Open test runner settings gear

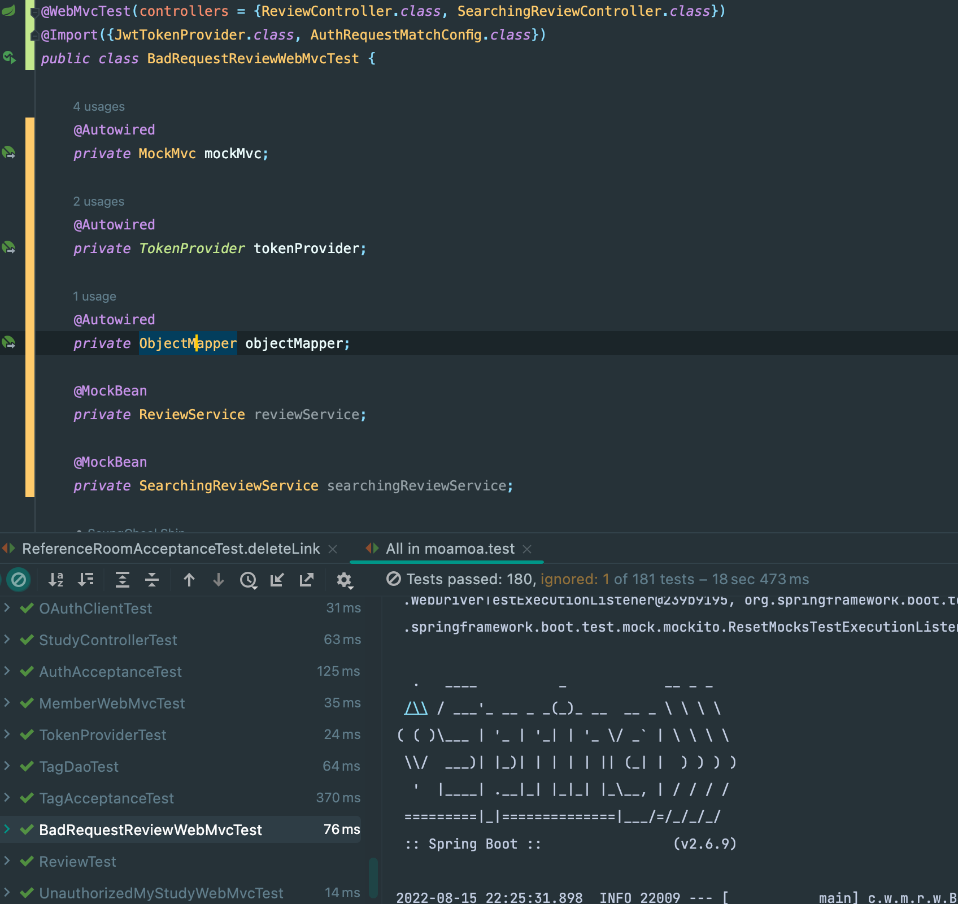(344, 580)
